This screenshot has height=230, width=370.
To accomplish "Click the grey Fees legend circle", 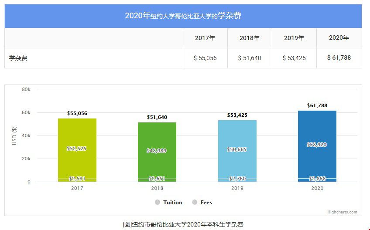I will (x=195, y=202).
